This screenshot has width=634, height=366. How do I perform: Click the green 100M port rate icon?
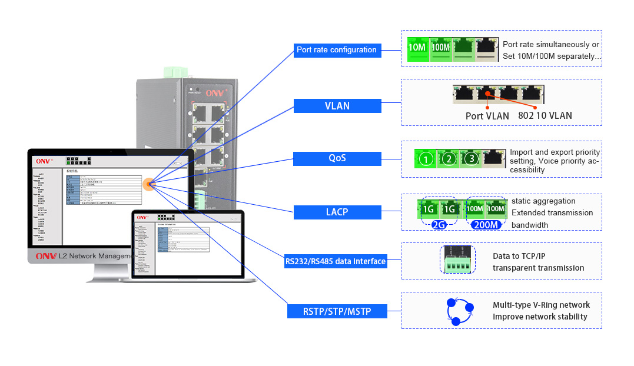[x=440, y=48]
